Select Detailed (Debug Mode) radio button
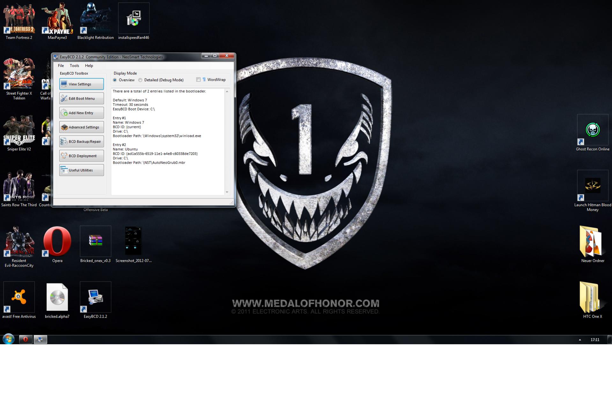Image resolution: width=612 pixels, height=408 pixels. [161, 80]
